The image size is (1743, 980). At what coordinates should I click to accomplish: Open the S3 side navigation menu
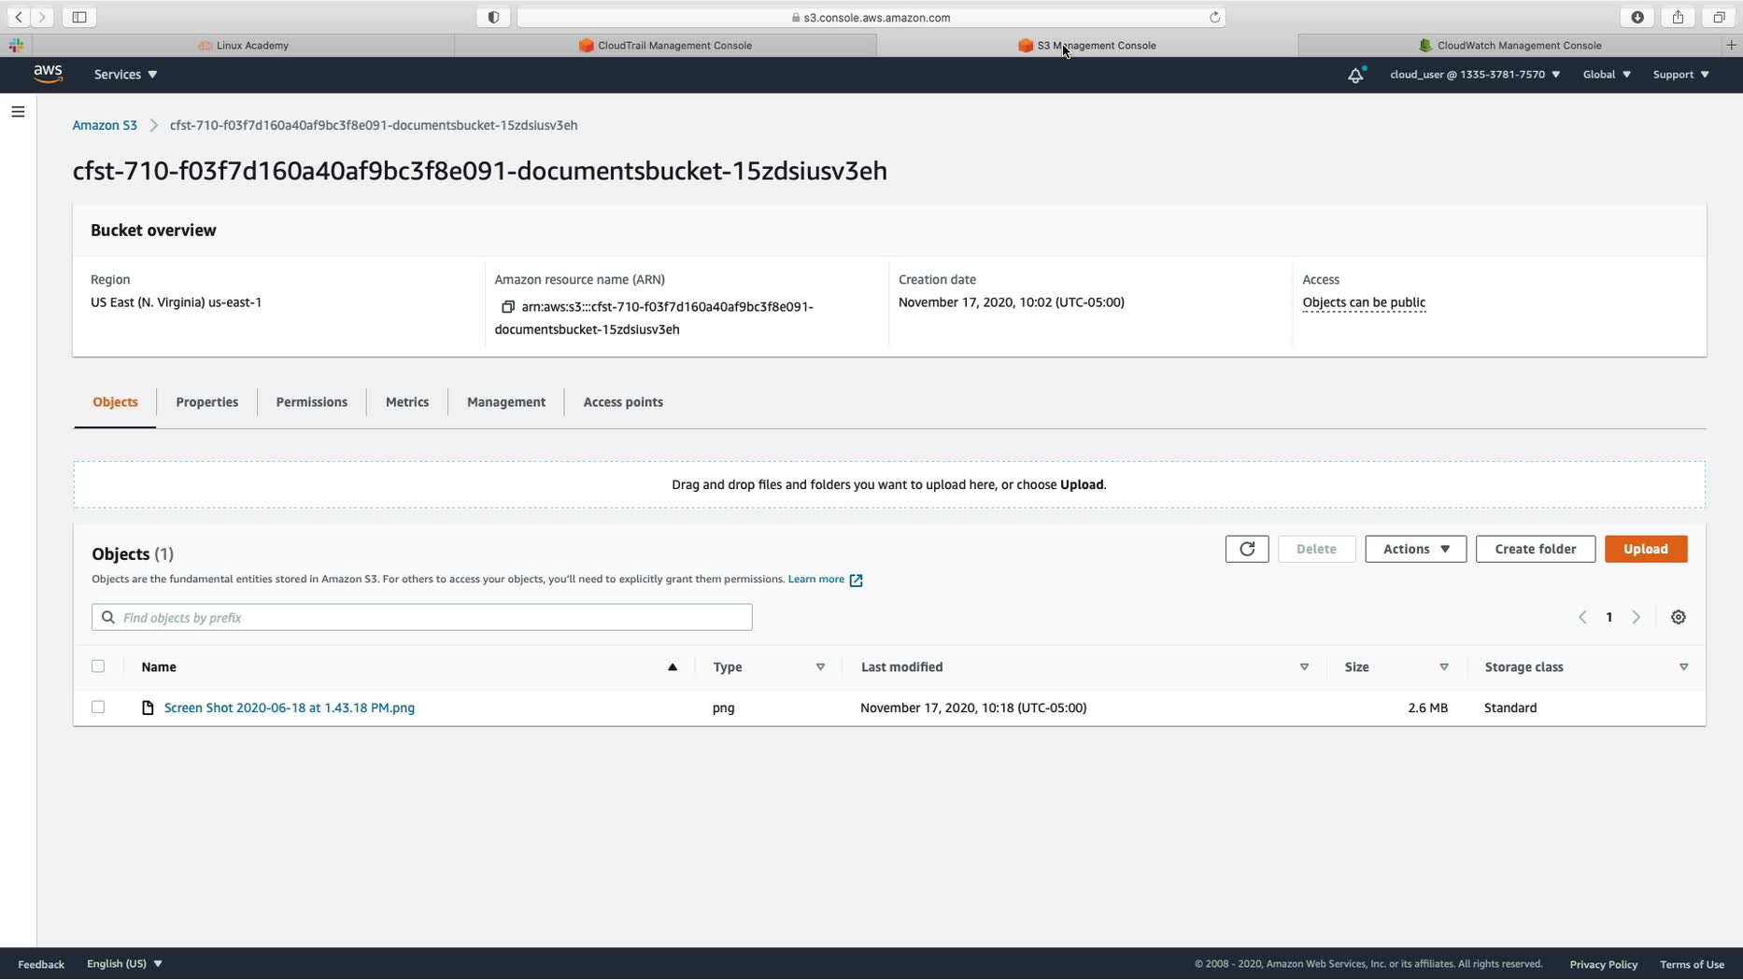pos(18,112)
